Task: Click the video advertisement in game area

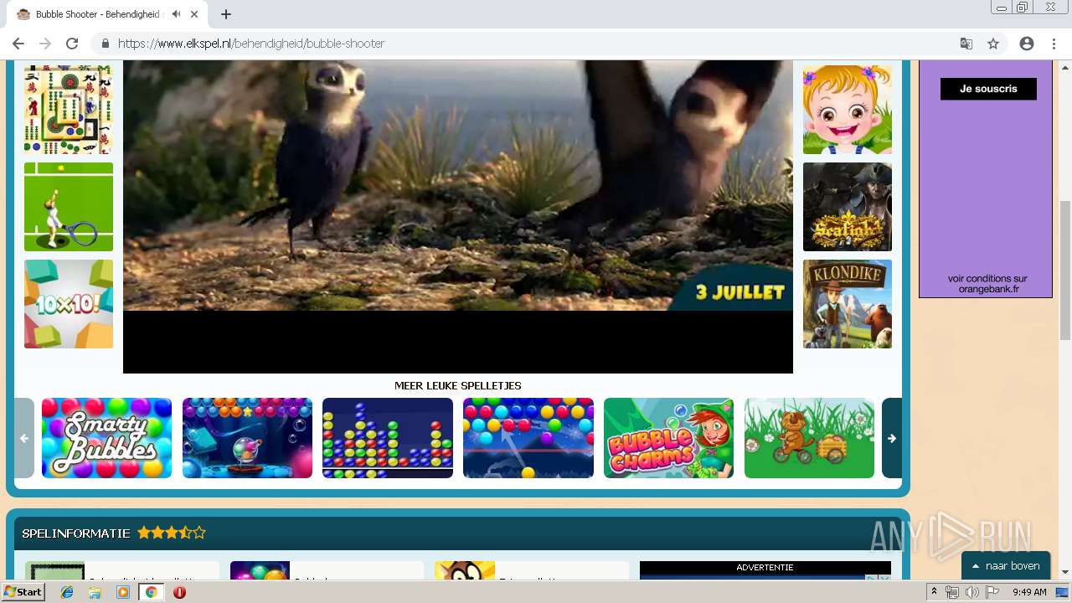Action: [458, 185]
